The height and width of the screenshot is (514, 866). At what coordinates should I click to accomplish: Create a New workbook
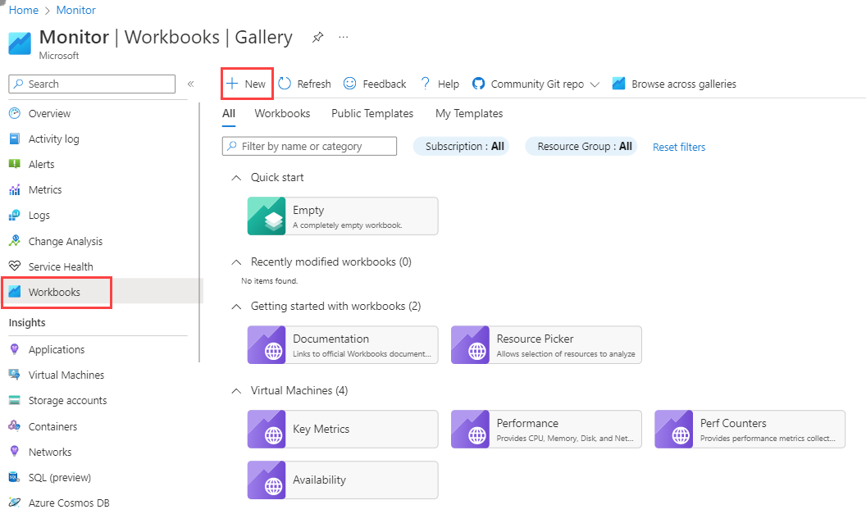(247, 84)
